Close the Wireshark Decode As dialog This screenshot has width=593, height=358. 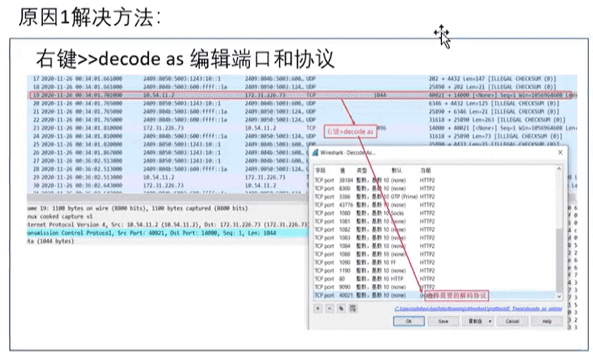[560, 153]
